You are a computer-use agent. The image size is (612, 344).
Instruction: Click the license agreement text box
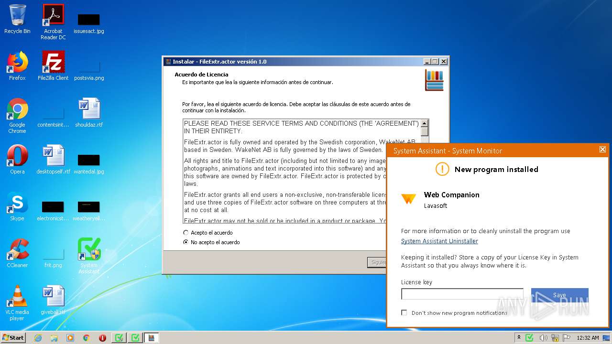tap(302, 171)
